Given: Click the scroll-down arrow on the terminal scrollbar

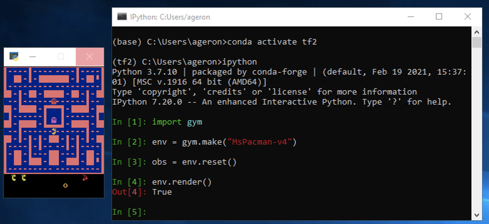Looking at the screenshot, I should pos(477,216).
